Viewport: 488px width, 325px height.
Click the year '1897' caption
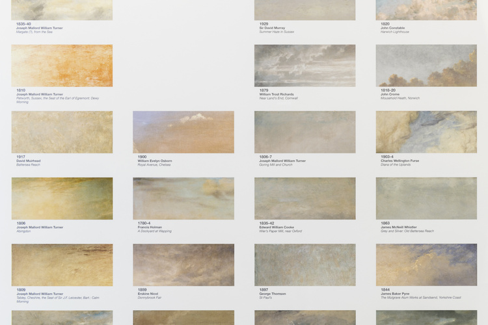click(x=264, y=290)
